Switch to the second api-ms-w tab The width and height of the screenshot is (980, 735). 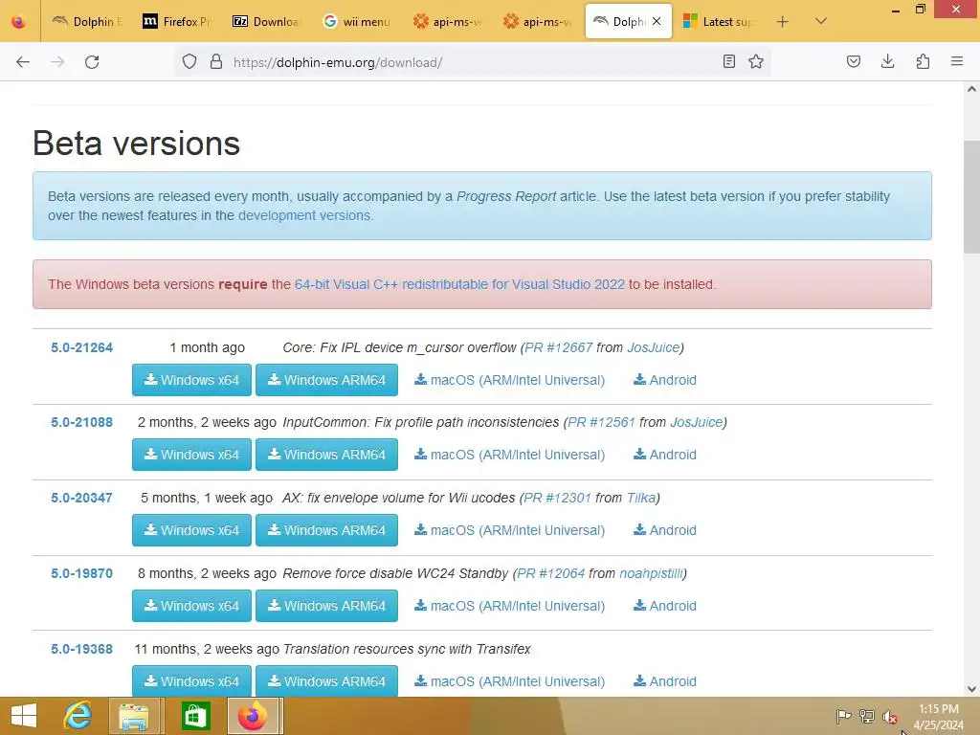(x=537, y=21)
